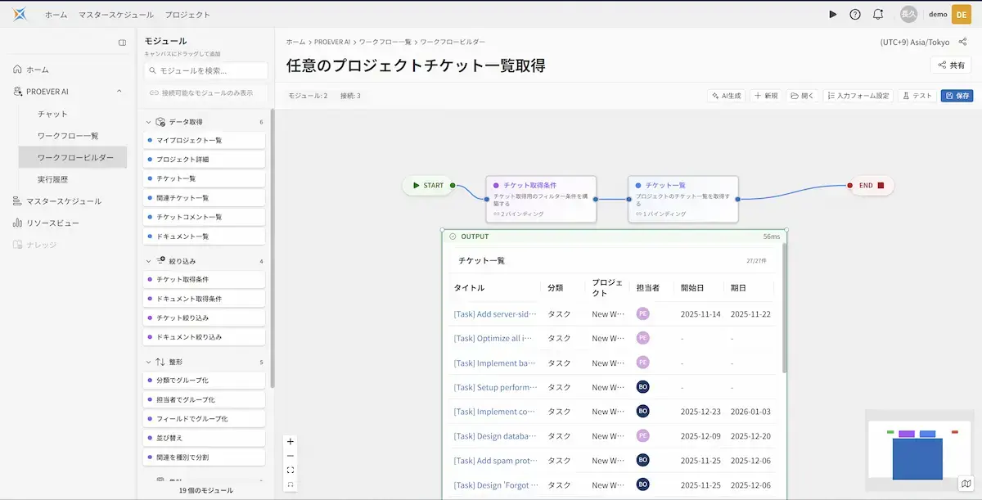Collapse the 整形 module group
982x500 pixels.
pos(149,362)
